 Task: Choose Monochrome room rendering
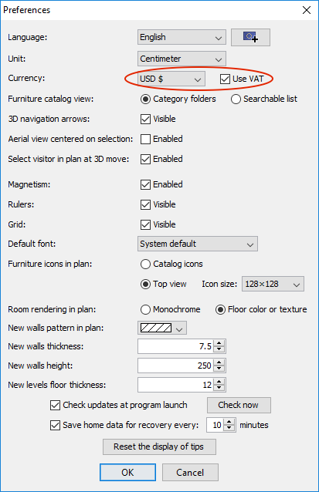click(145, 310)
